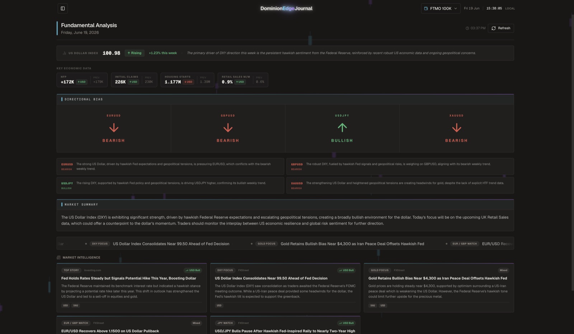Click the clock icon beside 03:37 PM
Image resolution: width=574 pixels, height=334 pixels.
coord(467,28)
